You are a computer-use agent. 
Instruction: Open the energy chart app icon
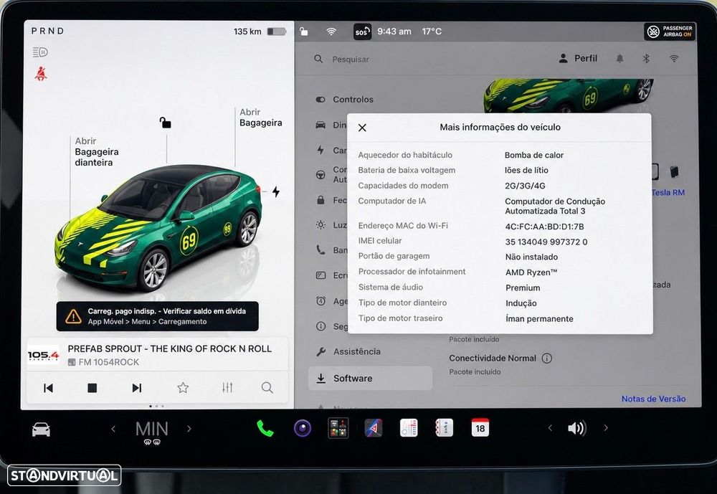click(x=409, y=428)
